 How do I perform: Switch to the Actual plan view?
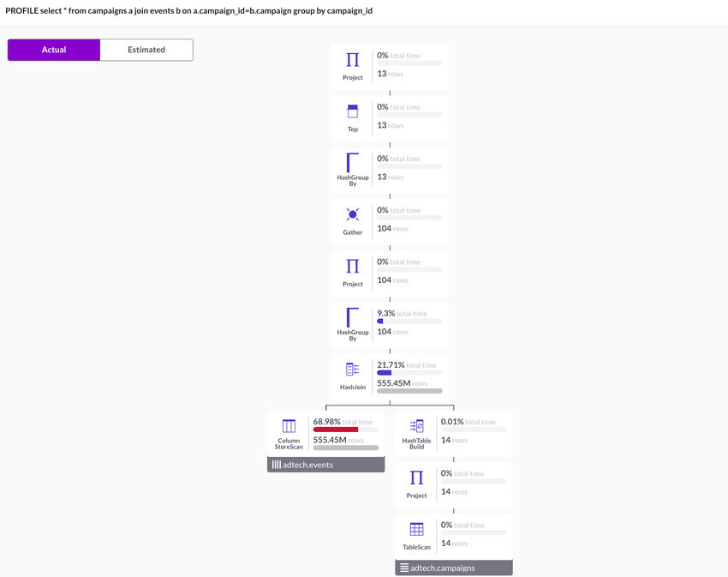tap(54, 50)
